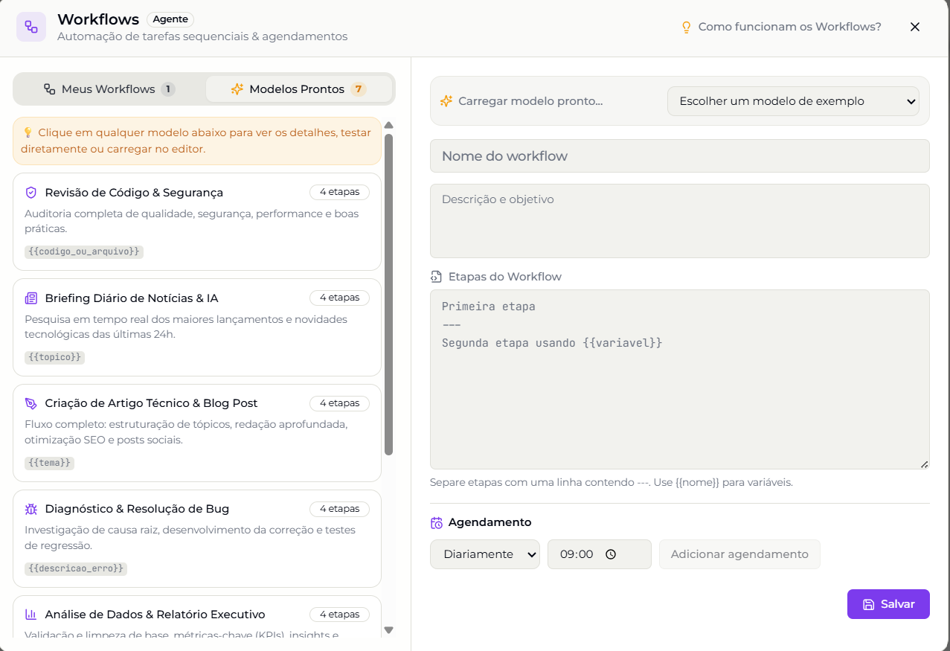This screenshot has width=950, height=651.
Task: Click the {{topico}} variable tag
Action: [55, 357]
